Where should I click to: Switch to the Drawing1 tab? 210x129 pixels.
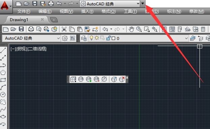click(19, 20)
